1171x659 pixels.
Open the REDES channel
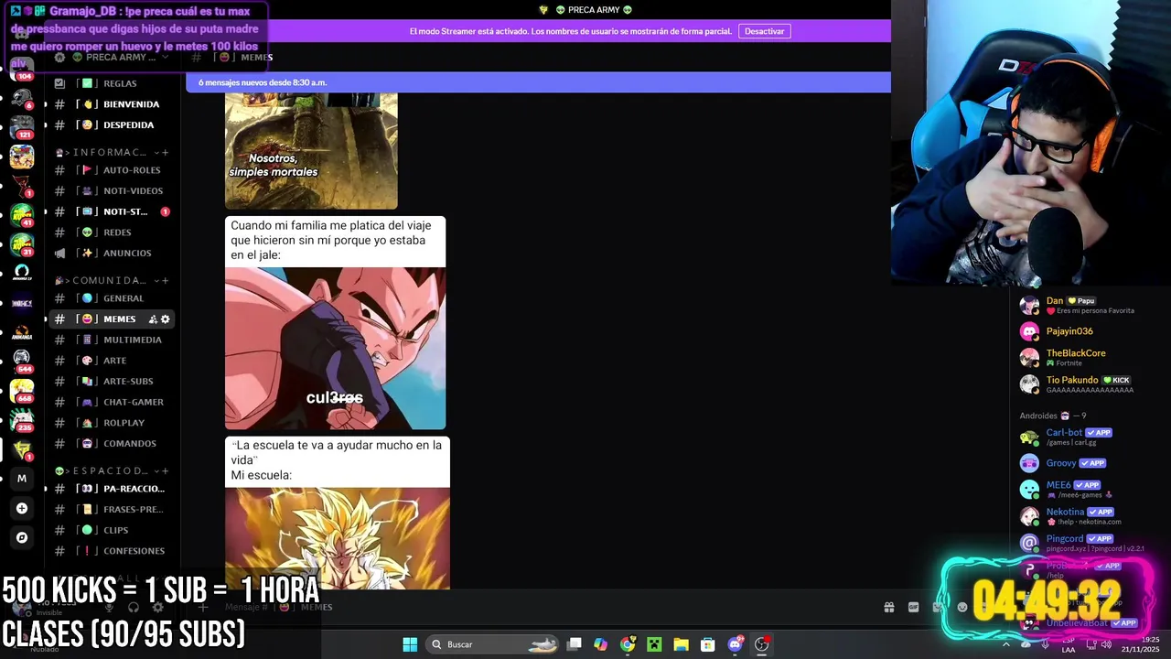112,232
